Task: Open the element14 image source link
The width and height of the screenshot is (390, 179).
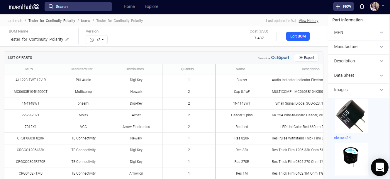Action: pos(342,138)
